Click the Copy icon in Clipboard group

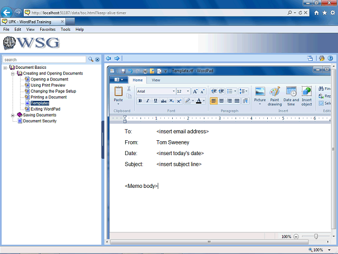click(129, 96)
